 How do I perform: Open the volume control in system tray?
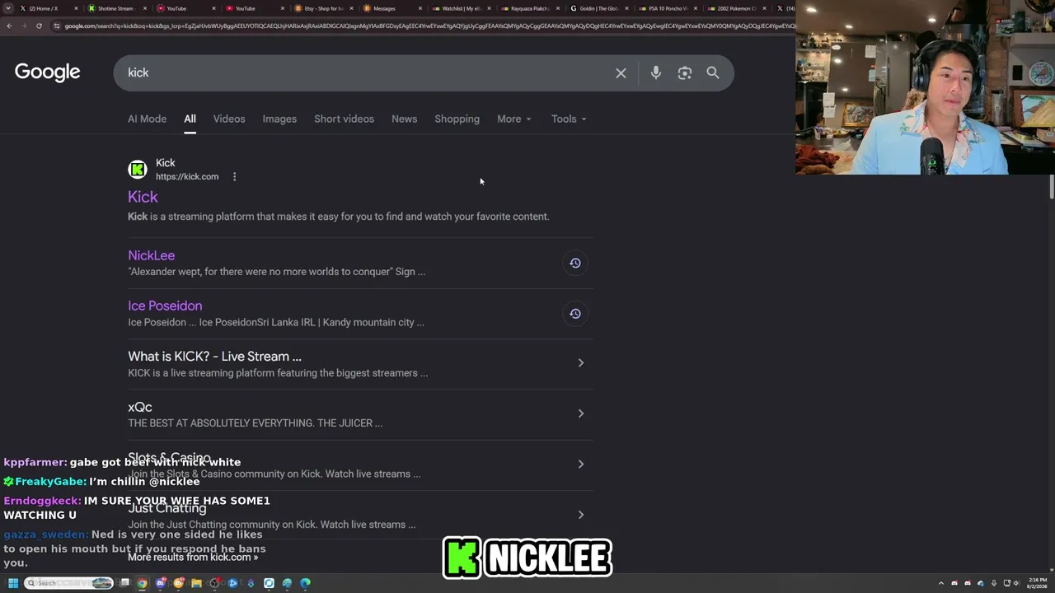click(x=1016, y=583)
